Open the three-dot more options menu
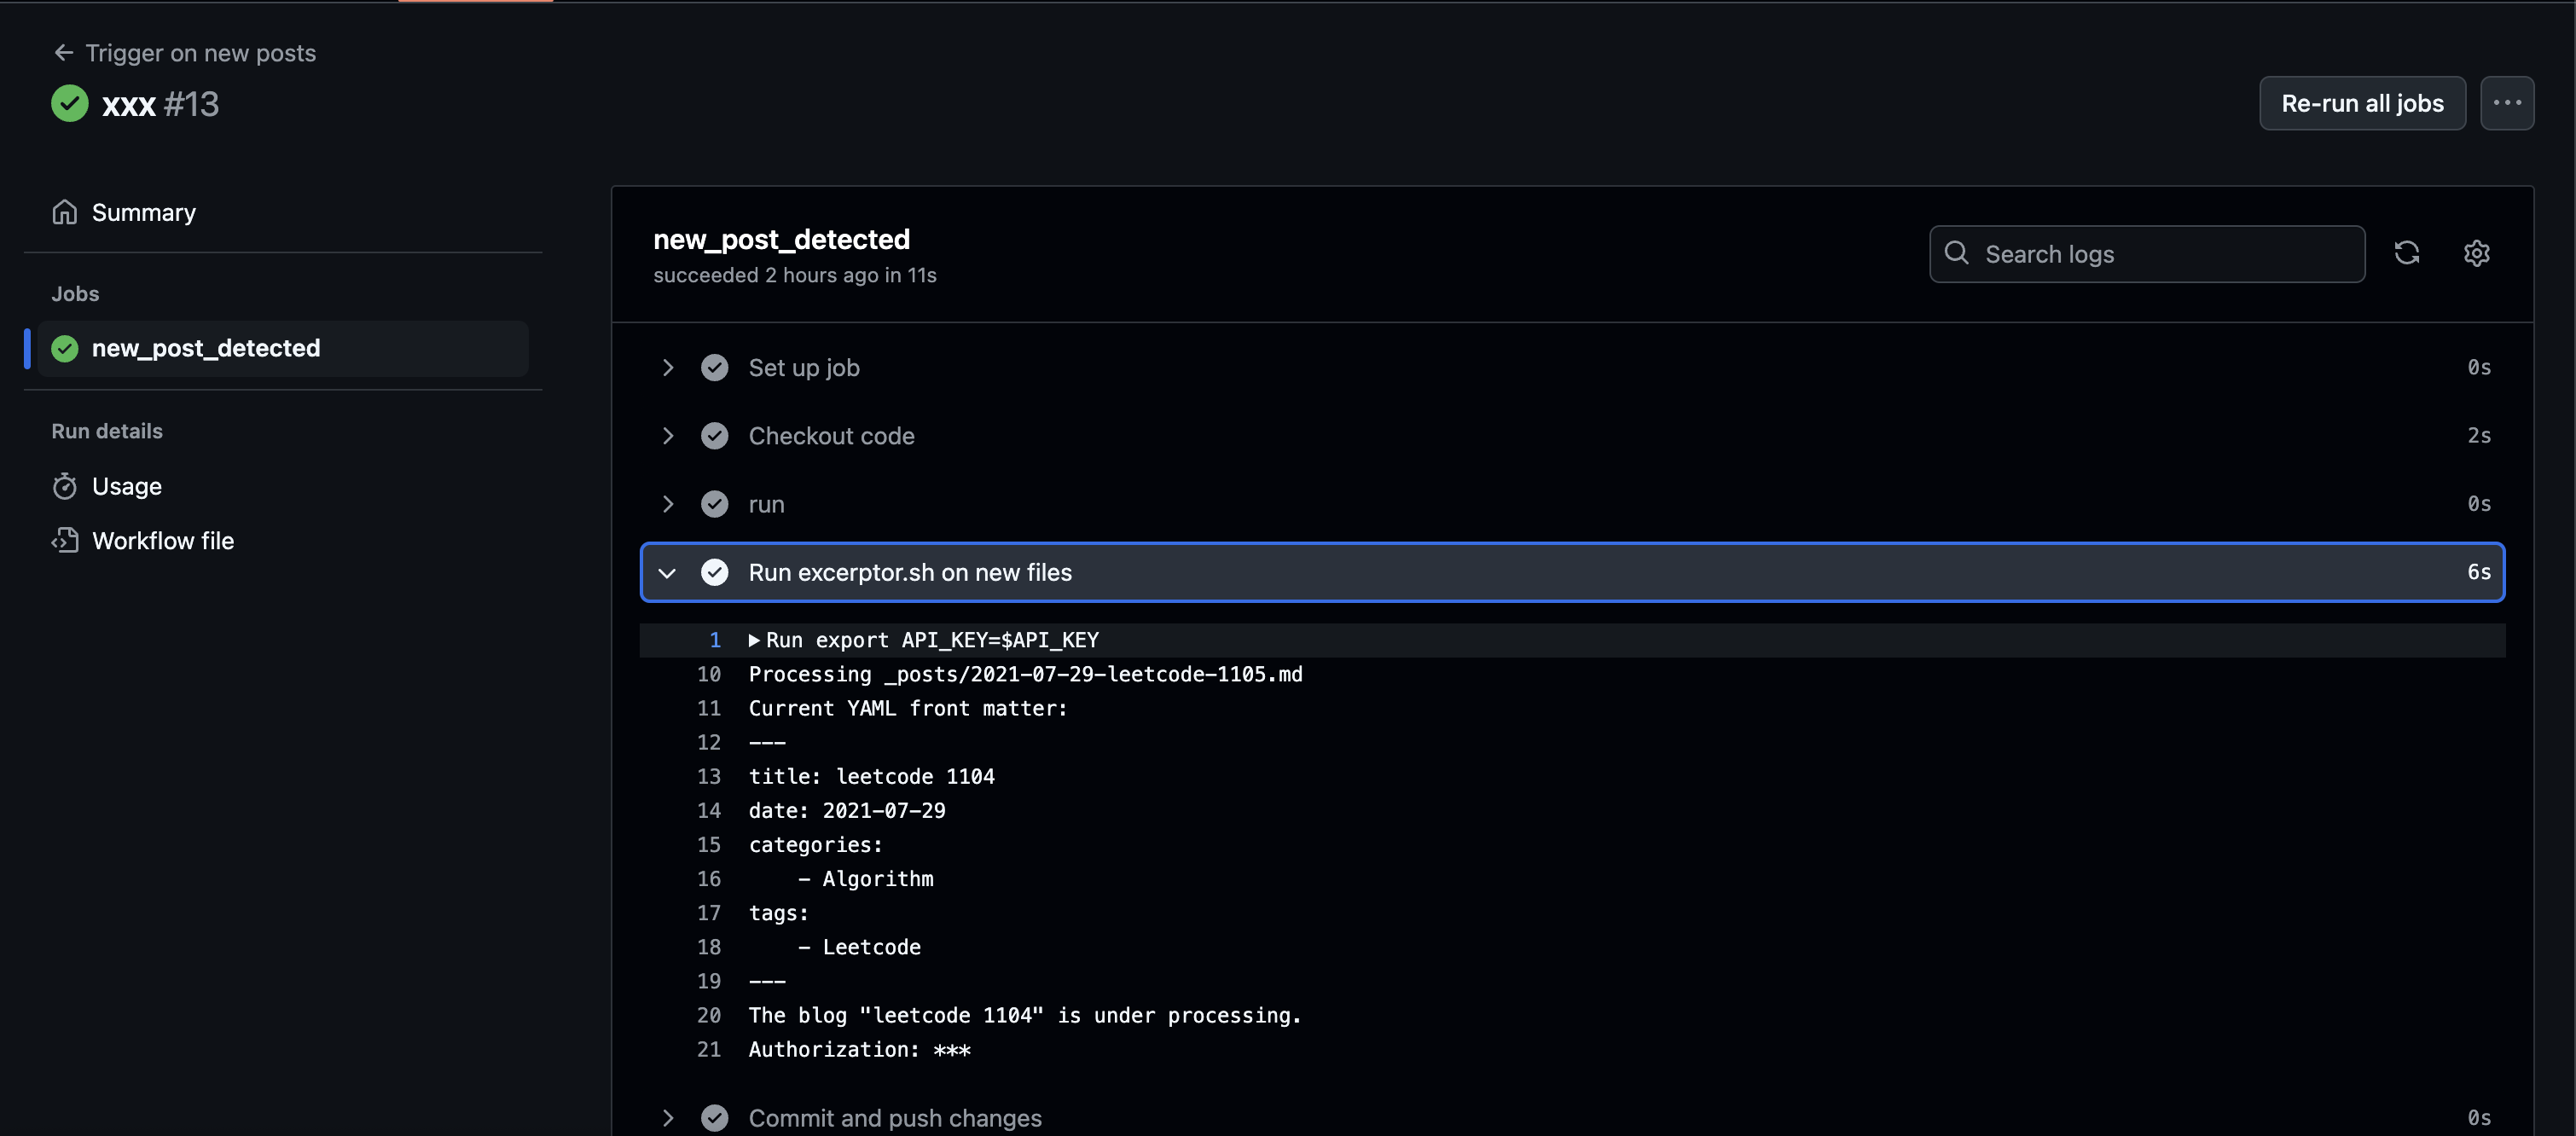This screenshot has width=2576, height=1136. click(2507, 103)
